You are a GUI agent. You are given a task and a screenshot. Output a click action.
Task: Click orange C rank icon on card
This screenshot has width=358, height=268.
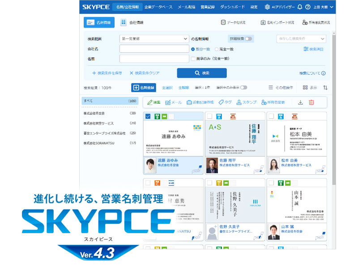point(157,183)
